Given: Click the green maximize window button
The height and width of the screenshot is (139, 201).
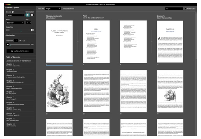Looking at the screenshot, I should (10, 5).
